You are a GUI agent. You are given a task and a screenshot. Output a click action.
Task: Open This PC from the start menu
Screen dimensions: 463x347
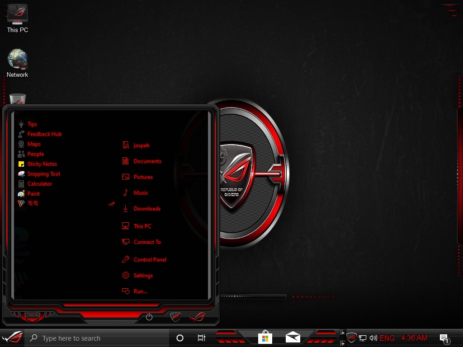click(x=142, y=226)
